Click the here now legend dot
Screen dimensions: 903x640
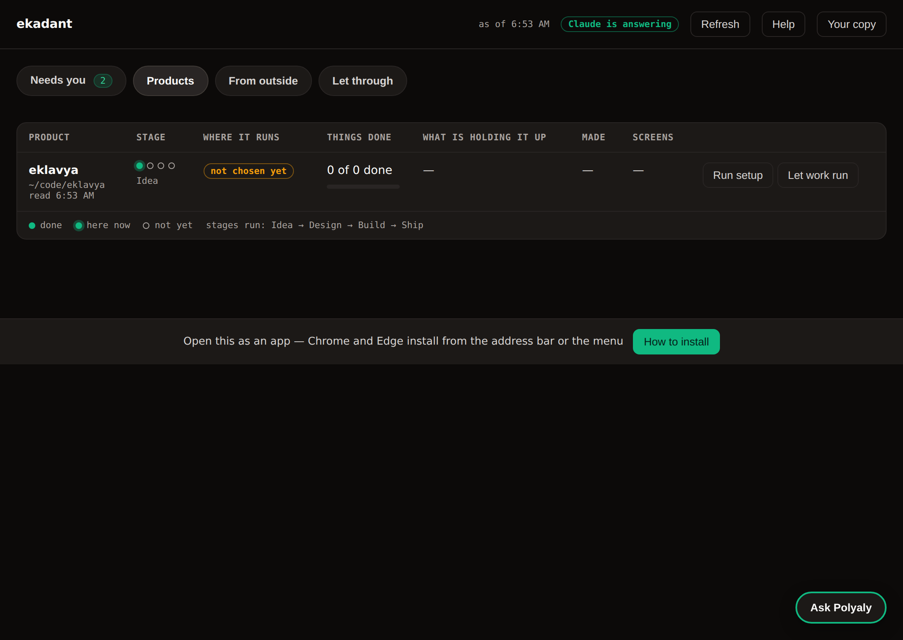point(79,226)
